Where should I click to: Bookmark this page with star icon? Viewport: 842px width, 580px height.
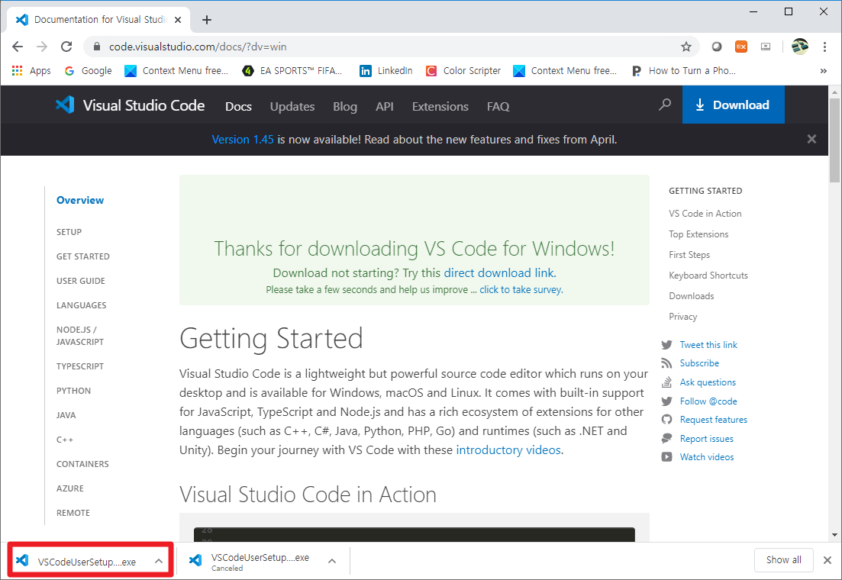click(x=686, y=47)
